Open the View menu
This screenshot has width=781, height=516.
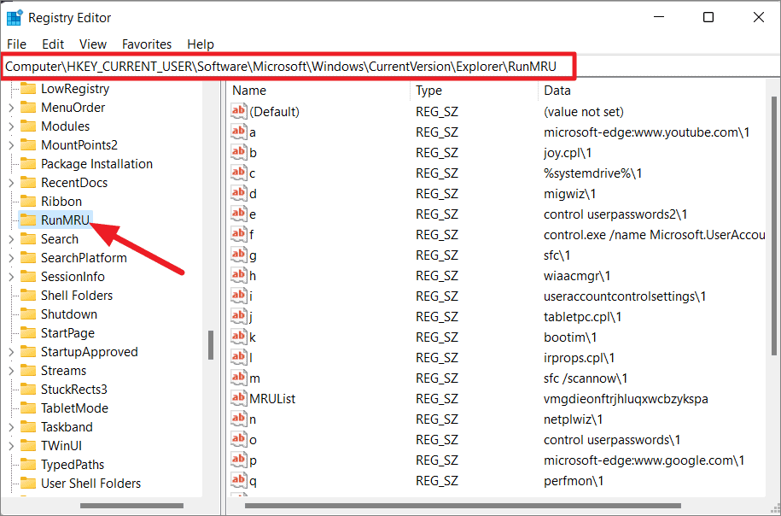[93, 44]
